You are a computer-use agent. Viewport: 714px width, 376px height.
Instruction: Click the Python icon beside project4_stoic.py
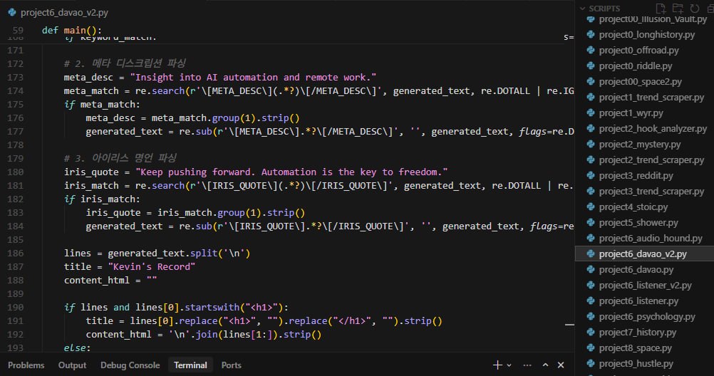point(591,207)
